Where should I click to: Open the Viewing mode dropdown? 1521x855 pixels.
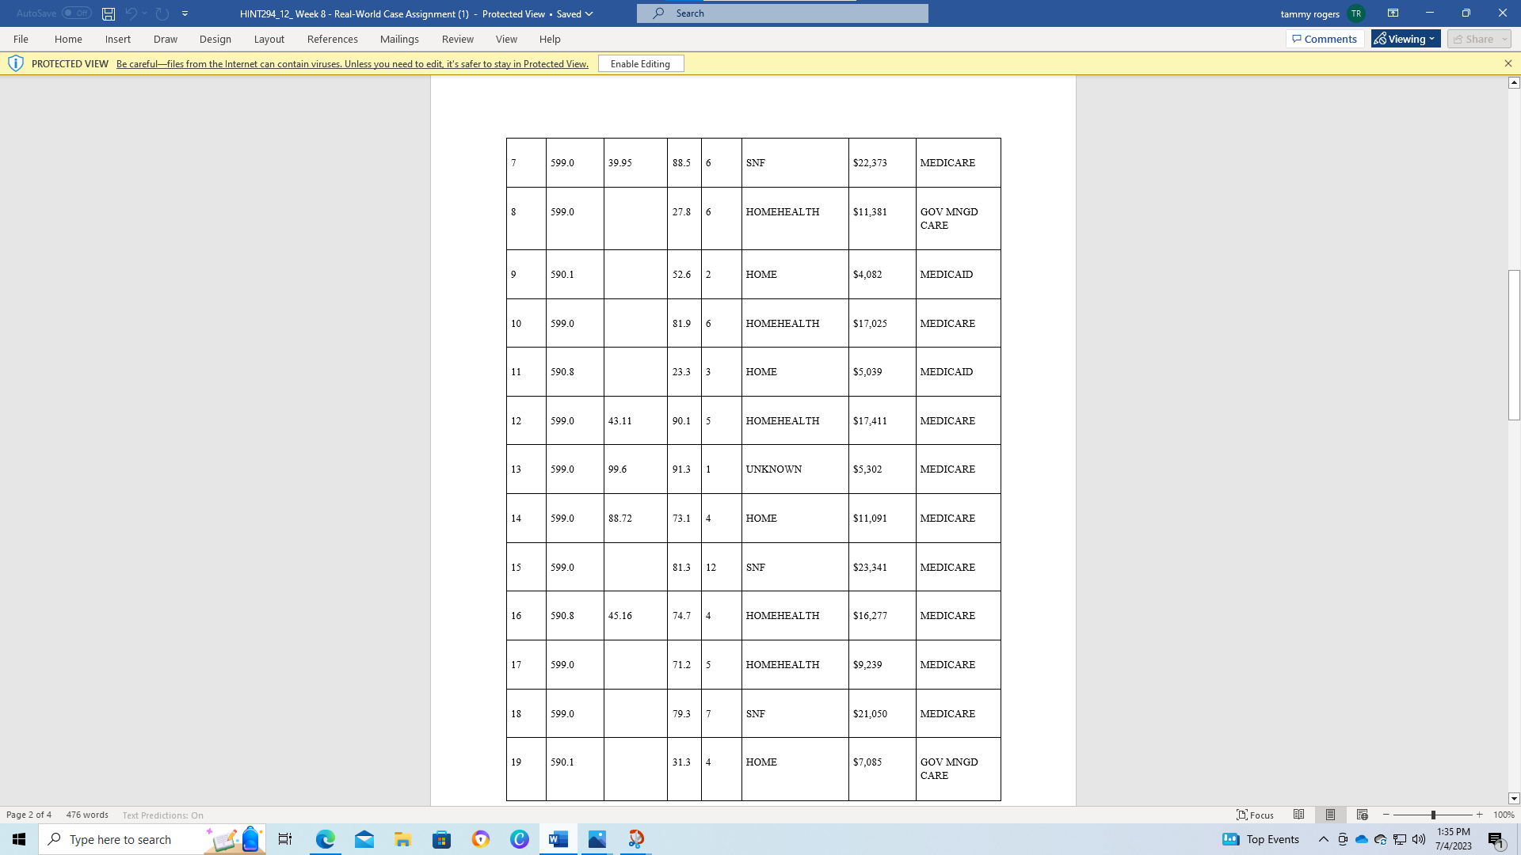pyautogui.click(x=1406, y=39)
